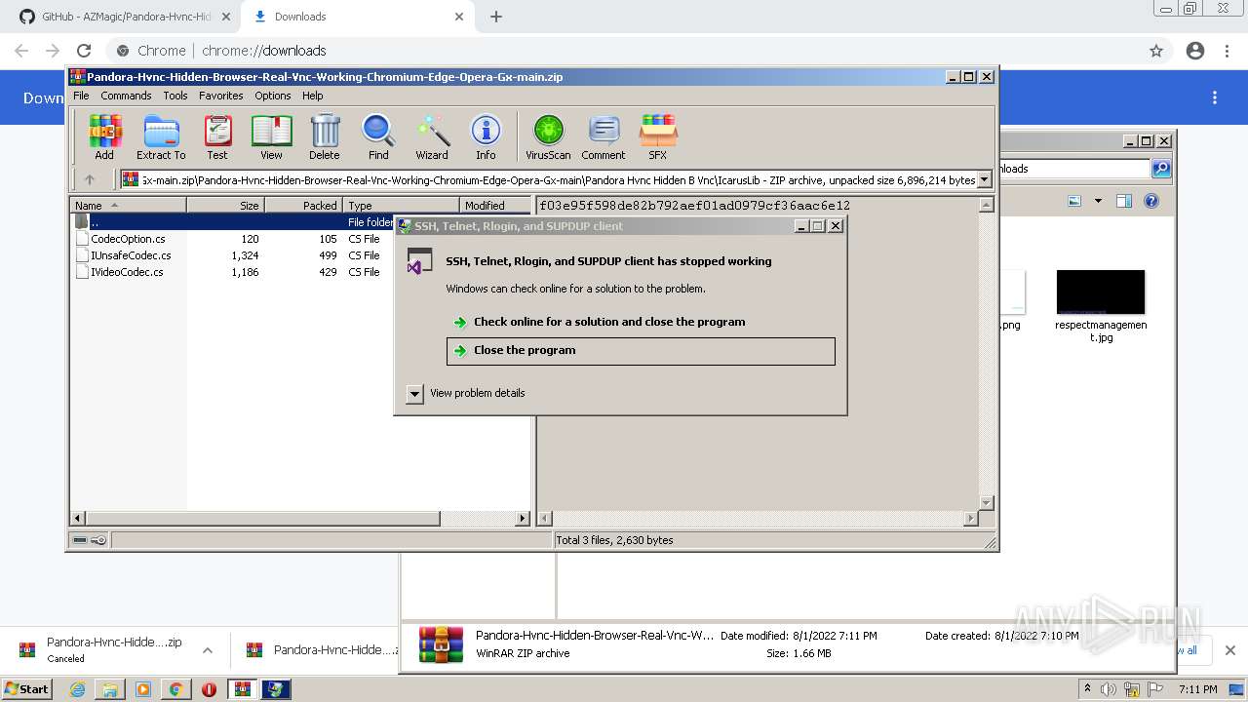Screen dimensions: 1248x702
Task: Click the VirusScan toolbar icon
Action: point(548,137)
